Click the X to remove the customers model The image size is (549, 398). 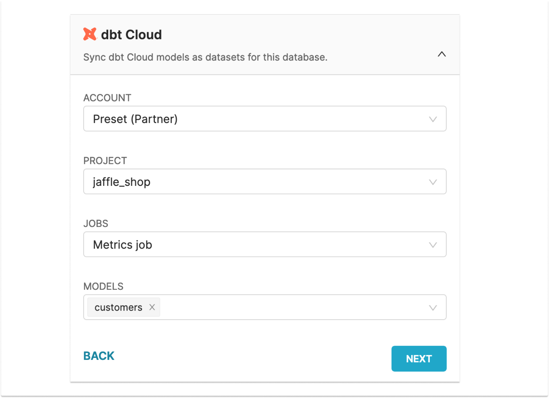pyautogui.click(x=152, y=307)
